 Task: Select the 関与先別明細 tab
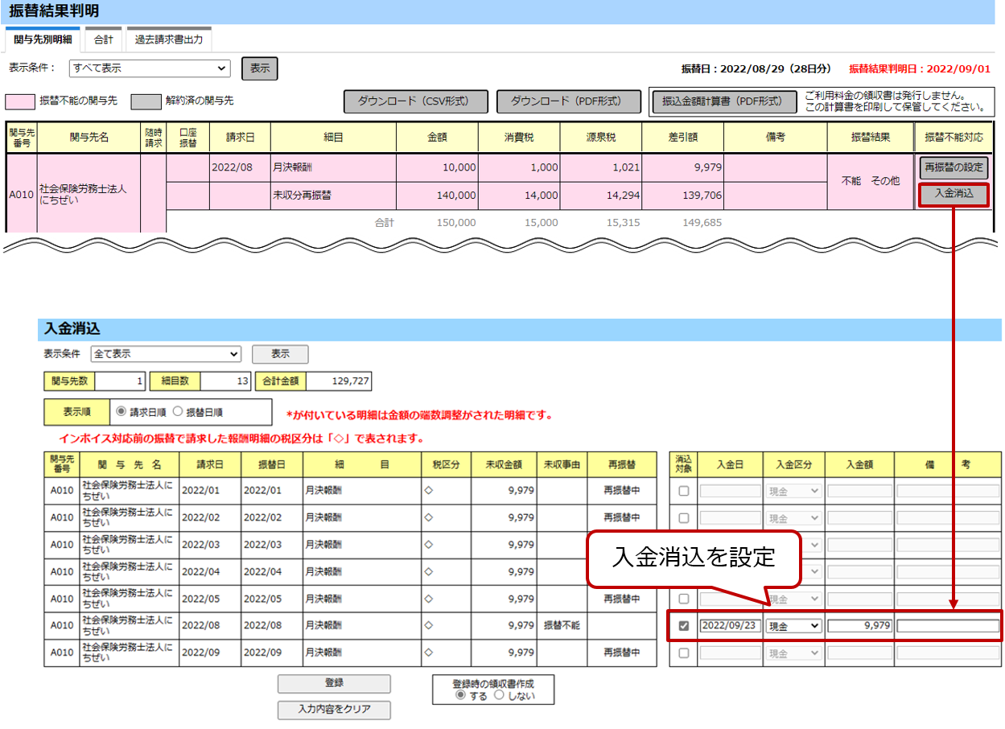pos(43,39)
